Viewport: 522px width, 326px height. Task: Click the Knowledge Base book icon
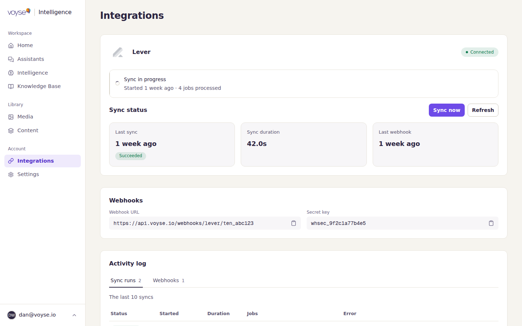click(x=11, y=87)
